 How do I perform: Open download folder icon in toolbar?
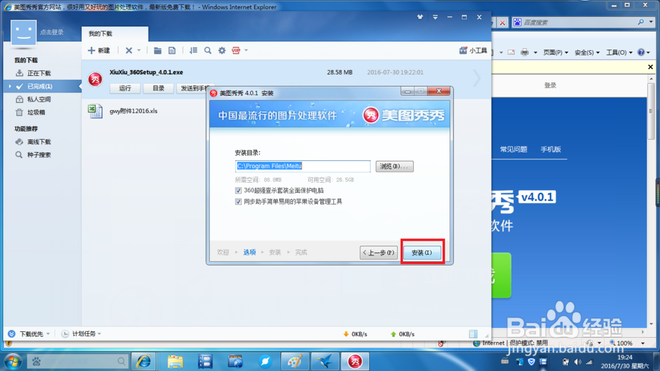click(x=158, y=51)
